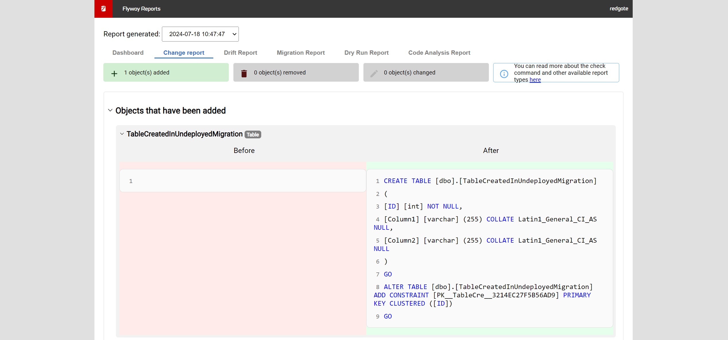Viewport: 728px width, 340px height.
Task: Click the '0 object(s) changed' summary box
Action: 426,72
